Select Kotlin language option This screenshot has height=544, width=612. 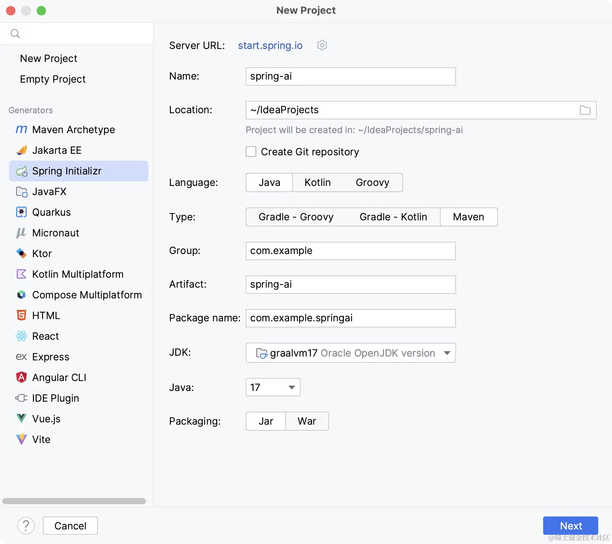pos(317,182)
